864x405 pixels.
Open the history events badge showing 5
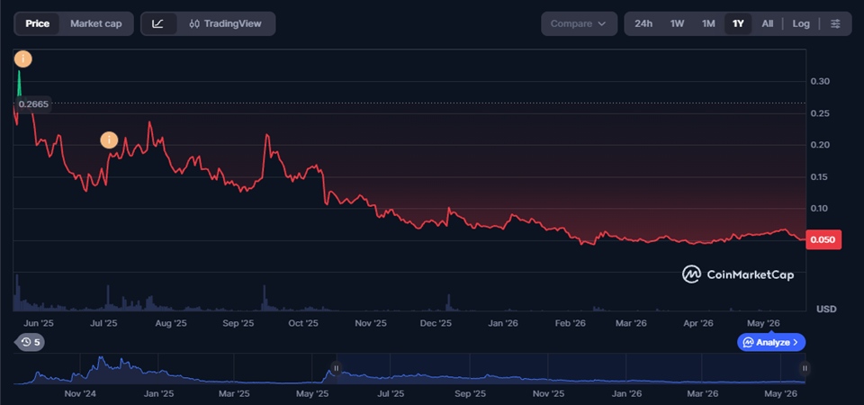tap(30, 342)
